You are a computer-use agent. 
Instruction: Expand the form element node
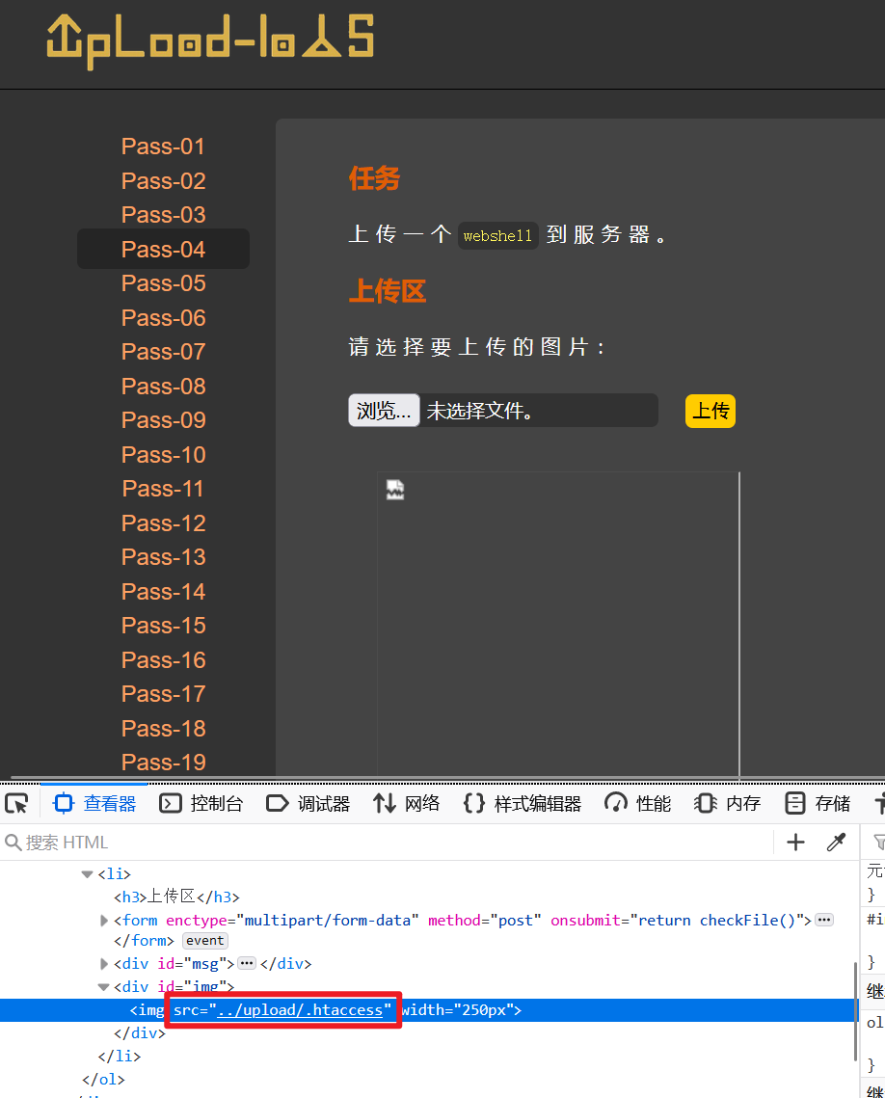click(x=103, y=920)
